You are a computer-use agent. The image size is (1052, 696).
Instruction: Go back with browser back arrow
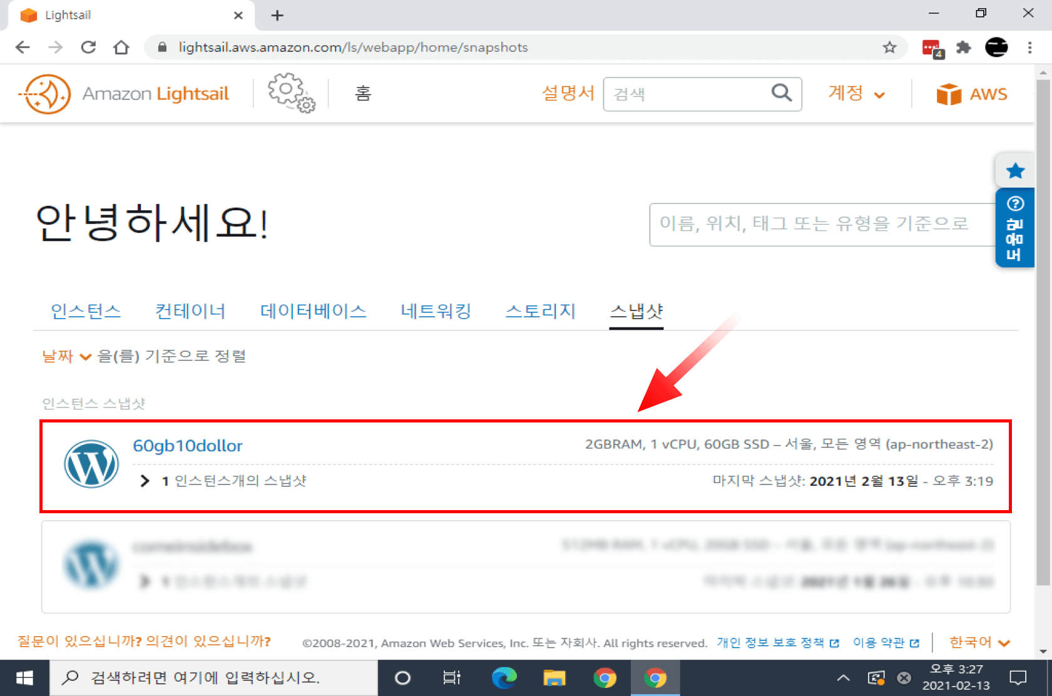[23, 48]
